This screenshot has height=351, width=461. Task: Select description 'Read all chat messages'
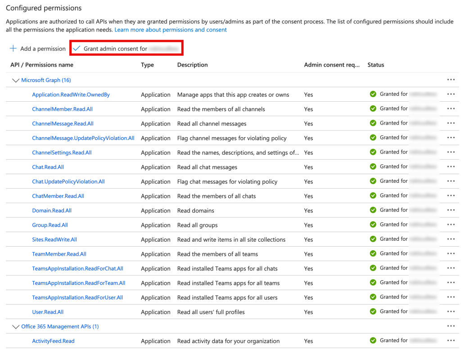(x=207, y=167)
